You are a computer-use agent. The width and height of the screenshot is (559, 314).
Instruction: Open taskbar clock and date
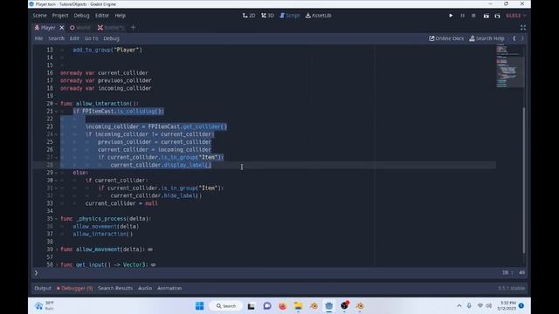[507, 306]
